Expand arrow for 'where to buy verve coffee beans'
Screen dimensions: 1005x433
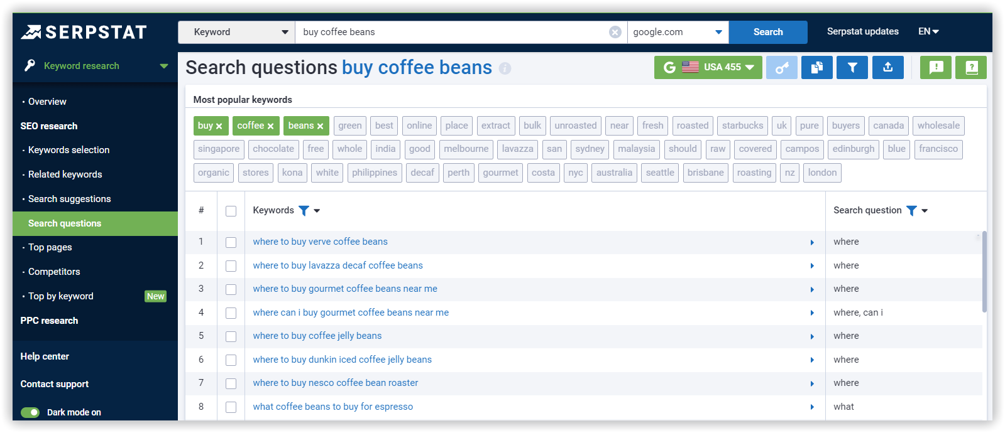pyautogui.click(x=812, y=242)
